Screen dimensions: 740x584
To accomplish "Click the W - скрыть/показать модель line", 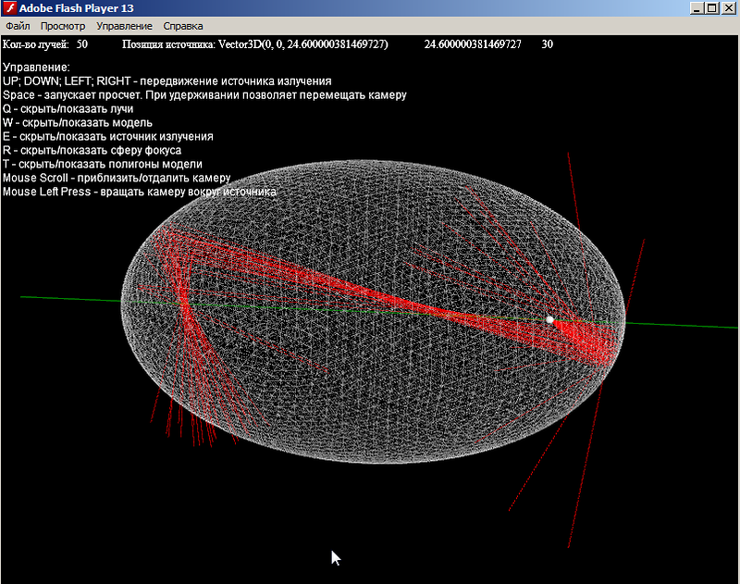I will pos(78,122).
